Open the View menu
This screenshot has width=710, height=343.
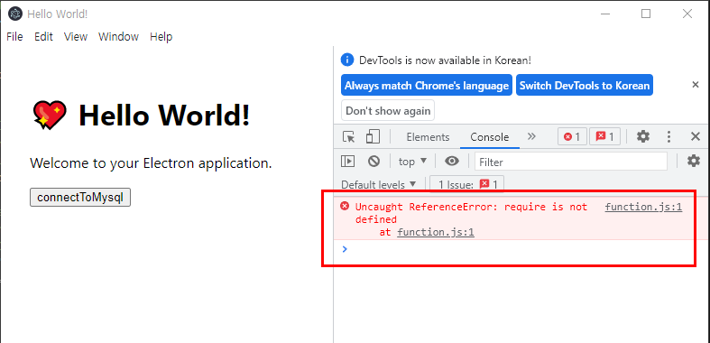pos(76,37)
